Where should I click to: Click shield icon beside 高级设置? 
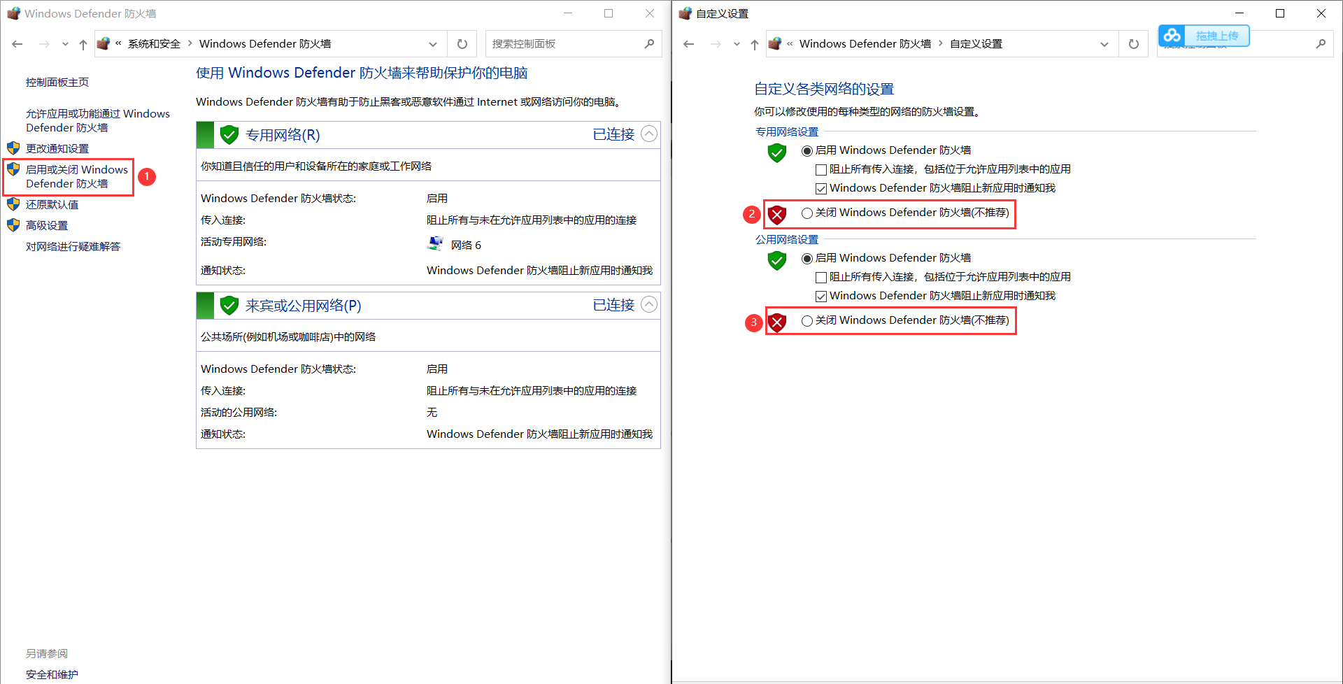click(13, 225)
